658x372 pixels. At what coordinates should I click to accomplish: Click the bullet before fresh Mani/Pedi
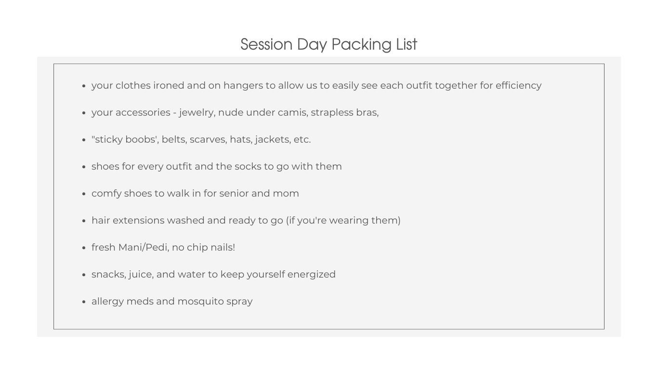(x=84, y=248)
